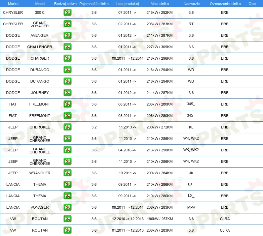Click the MPV body code cell
Viewport: 263px width, 236px height.
[191, 207]
